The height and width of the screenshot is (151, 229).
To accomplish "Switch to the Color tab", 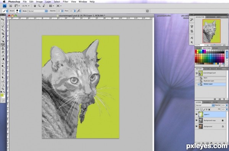I will coord(198,48).
